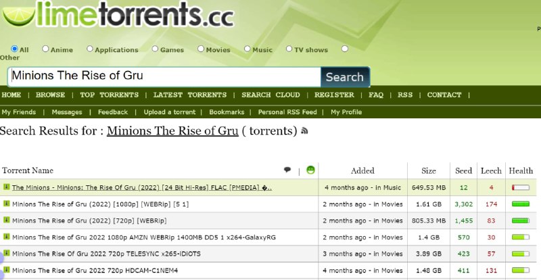
Task: Open the AMZN WEBRip GalaxyRG torrent
Action: click(144, 237)
